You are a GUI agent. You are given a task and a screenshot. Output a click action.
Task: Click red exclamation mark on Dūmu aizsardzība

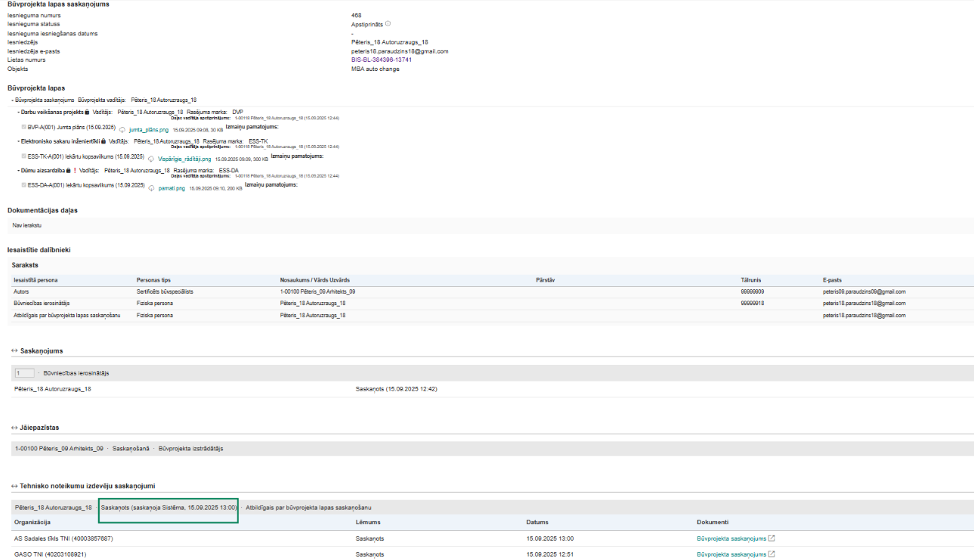[74, 171]
